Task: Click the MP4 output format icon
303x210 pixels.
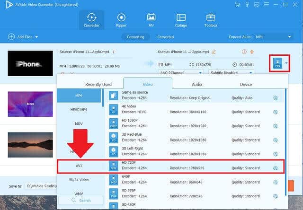Action: [x=277, y=63]
